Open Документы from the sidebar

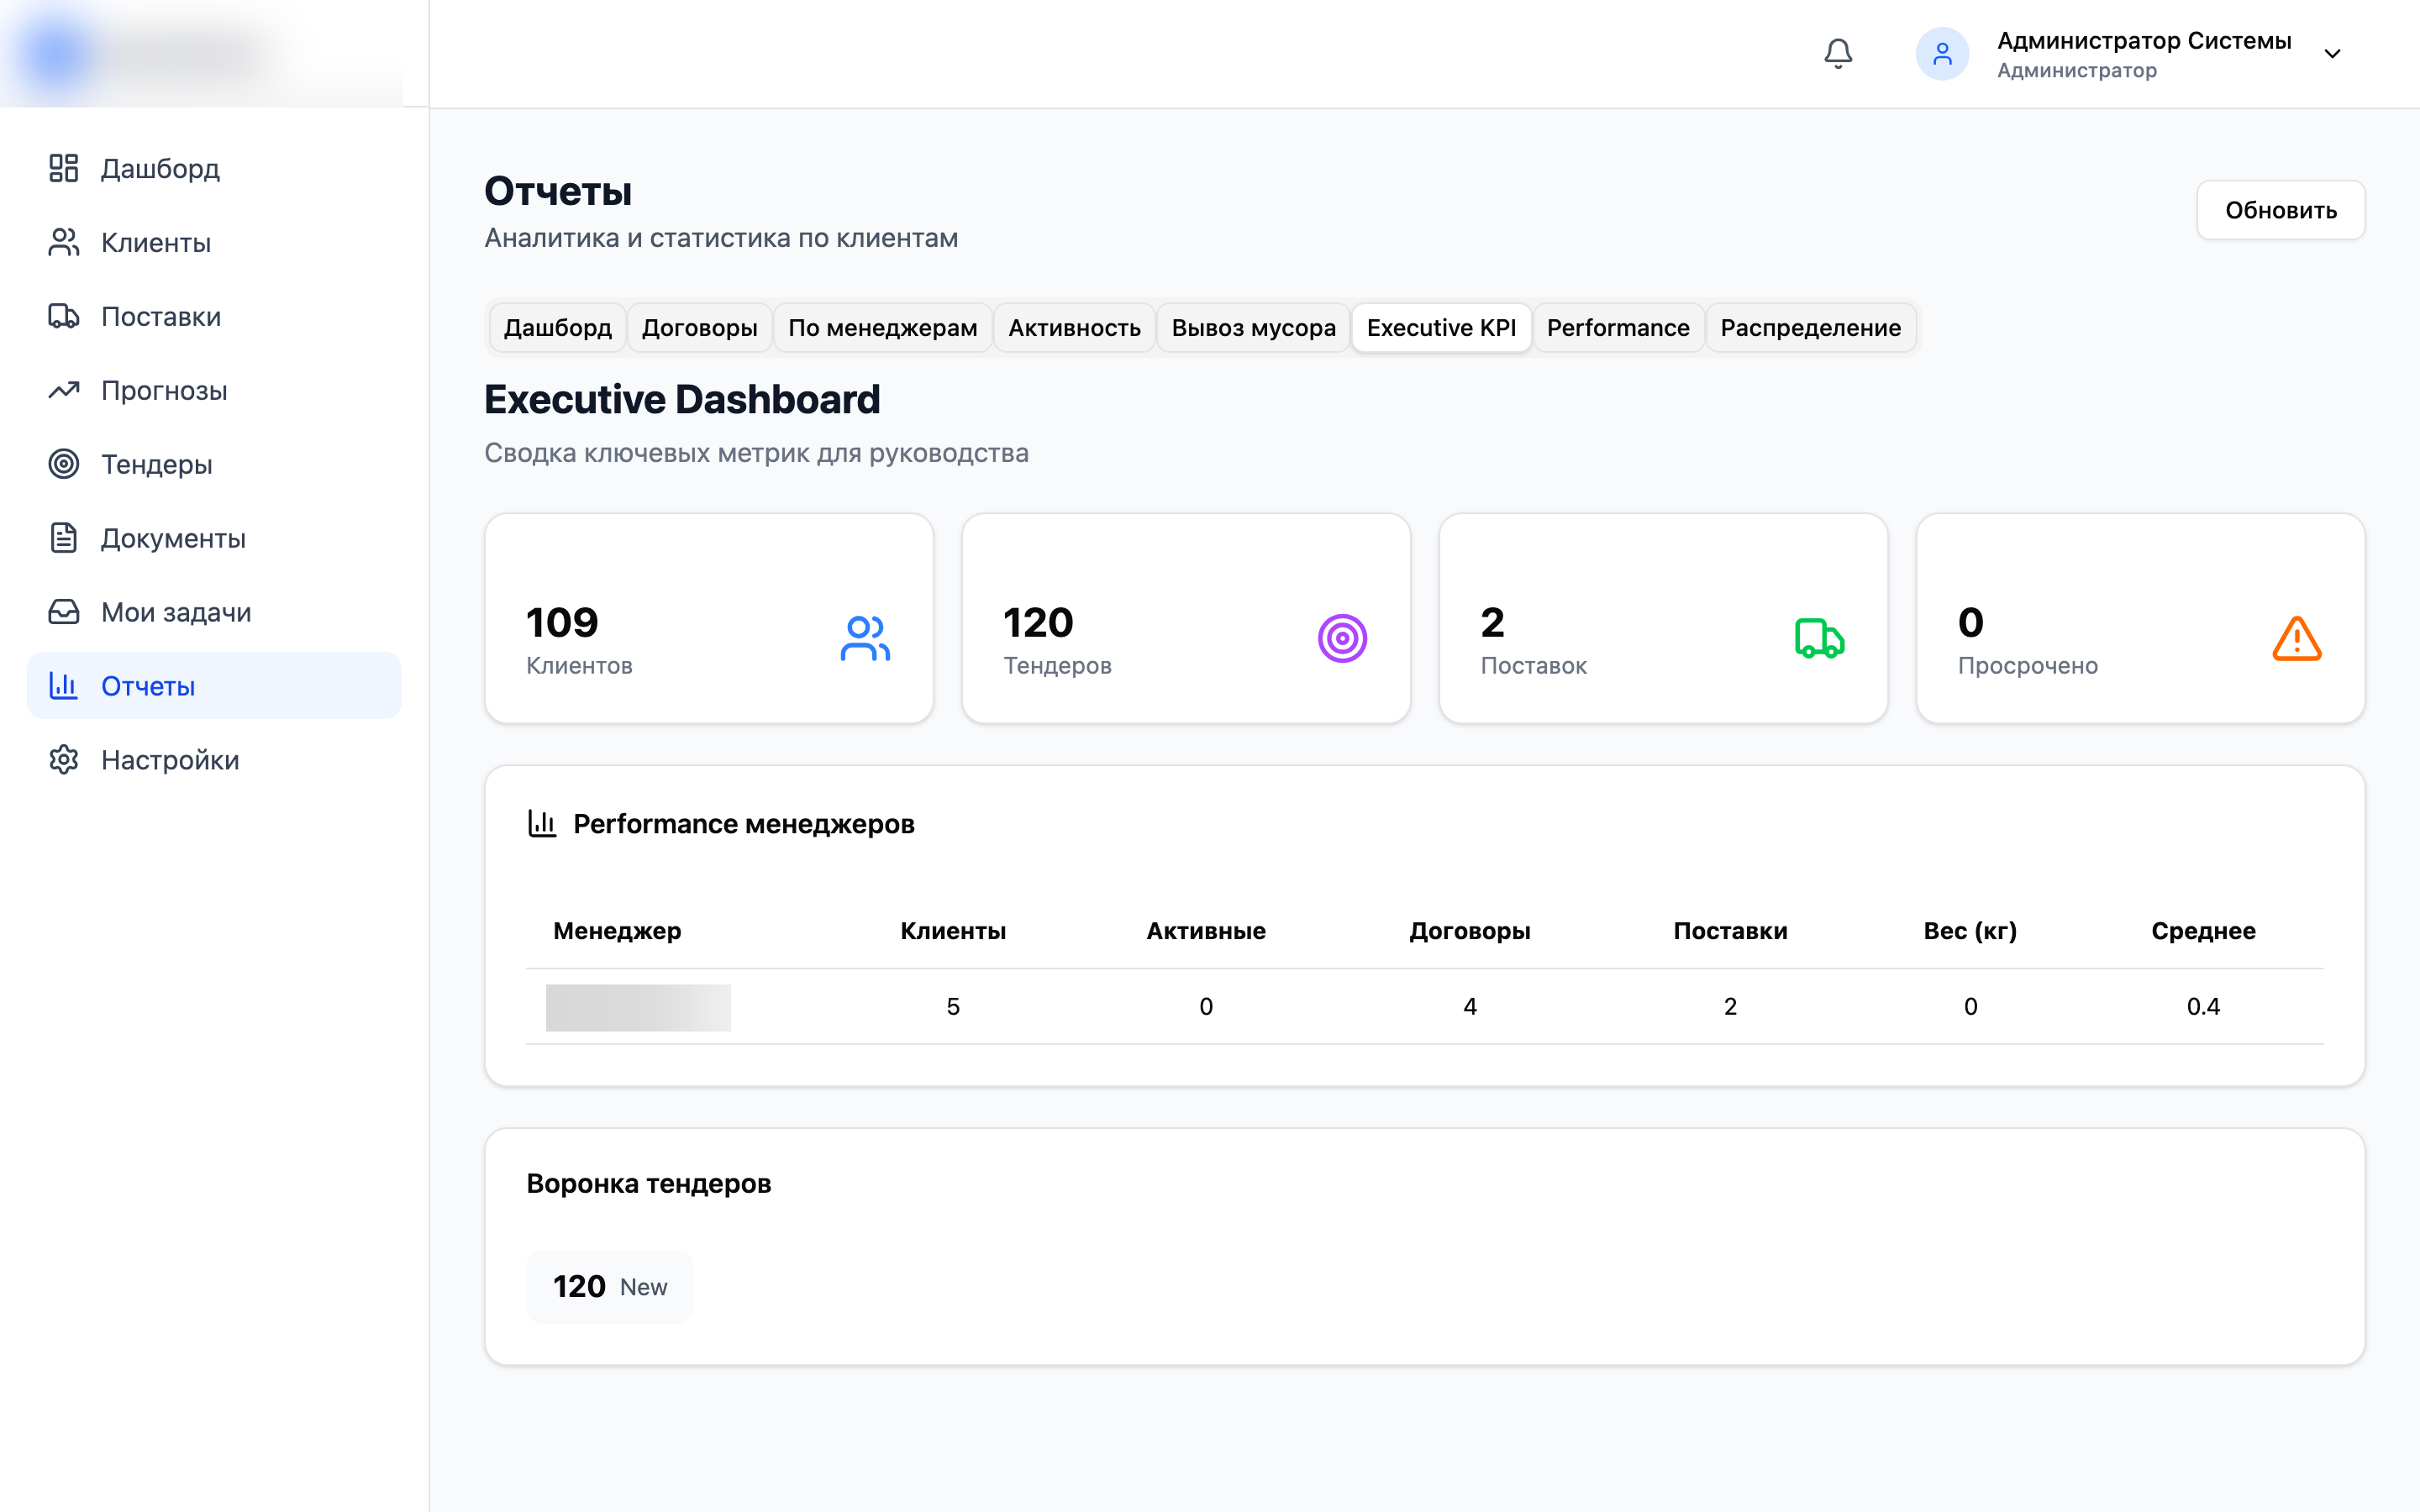(214, 538)
